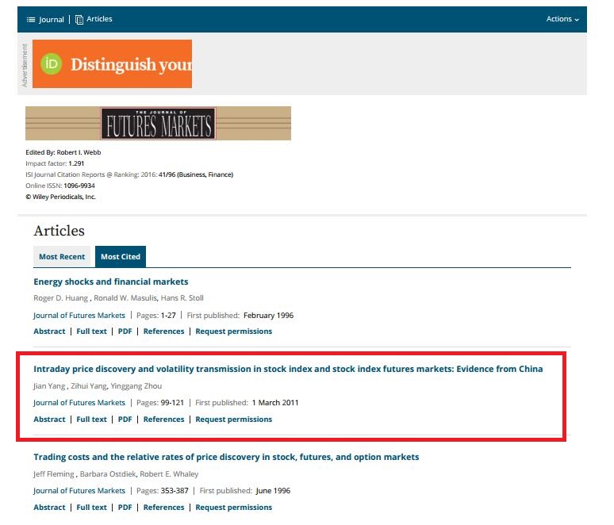
Task: Open the Intraday price discovery article title
Action: coord(288,370)
